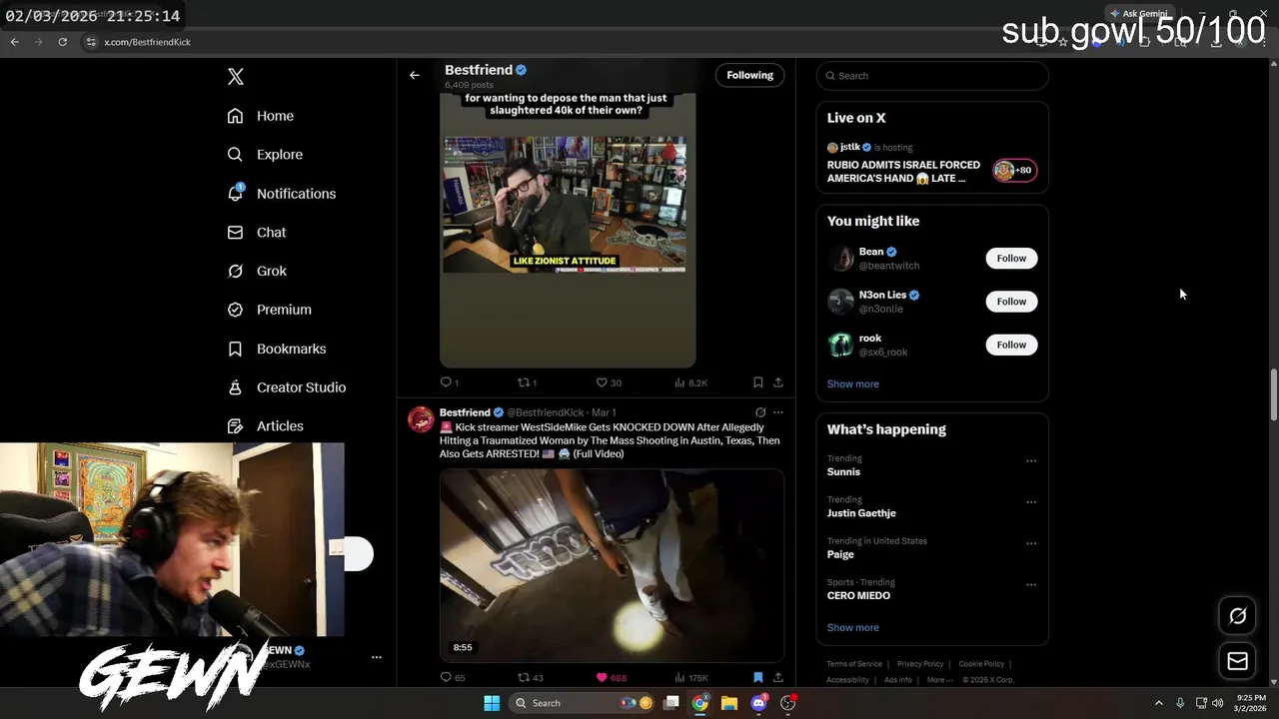Screen dimensions: 1279x719
Task: Like the post with 30 likes
Action: click(609, 382)
